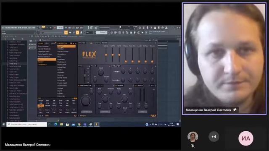Select the ИА participant avatar
269x151 pixels.
tap(246, 138)
